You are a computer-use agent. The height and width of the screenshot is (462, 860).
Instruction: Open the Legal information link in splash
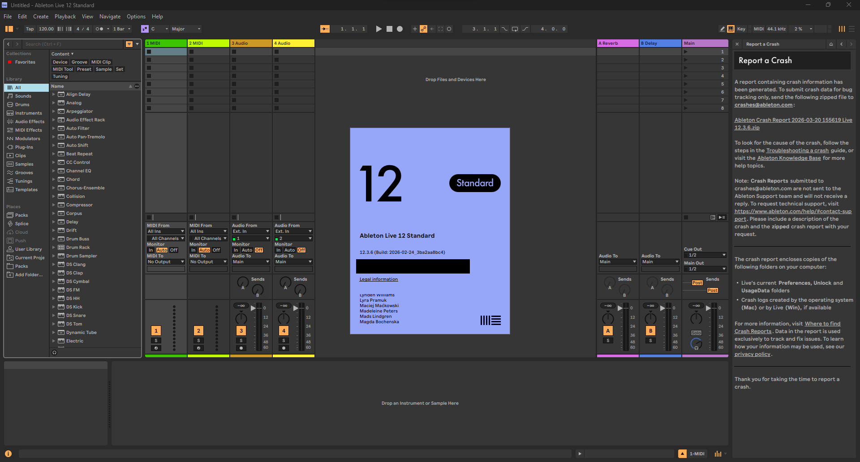378,279
